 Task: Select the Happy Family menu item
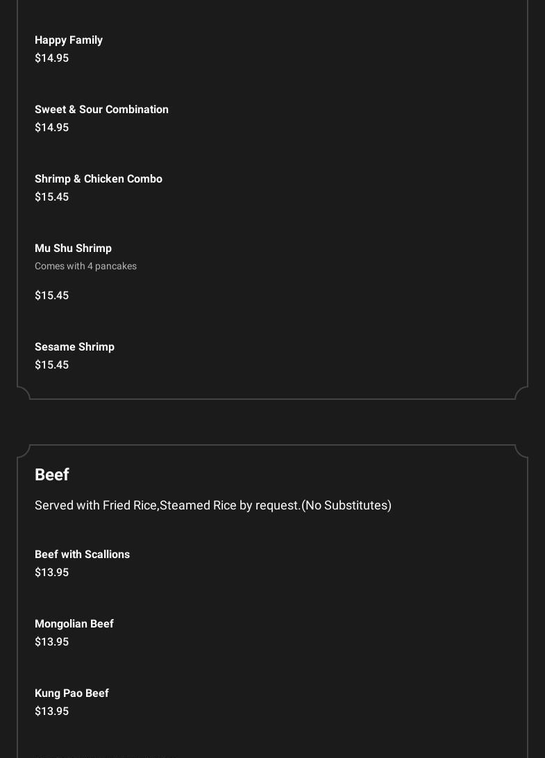coord(69,40)
